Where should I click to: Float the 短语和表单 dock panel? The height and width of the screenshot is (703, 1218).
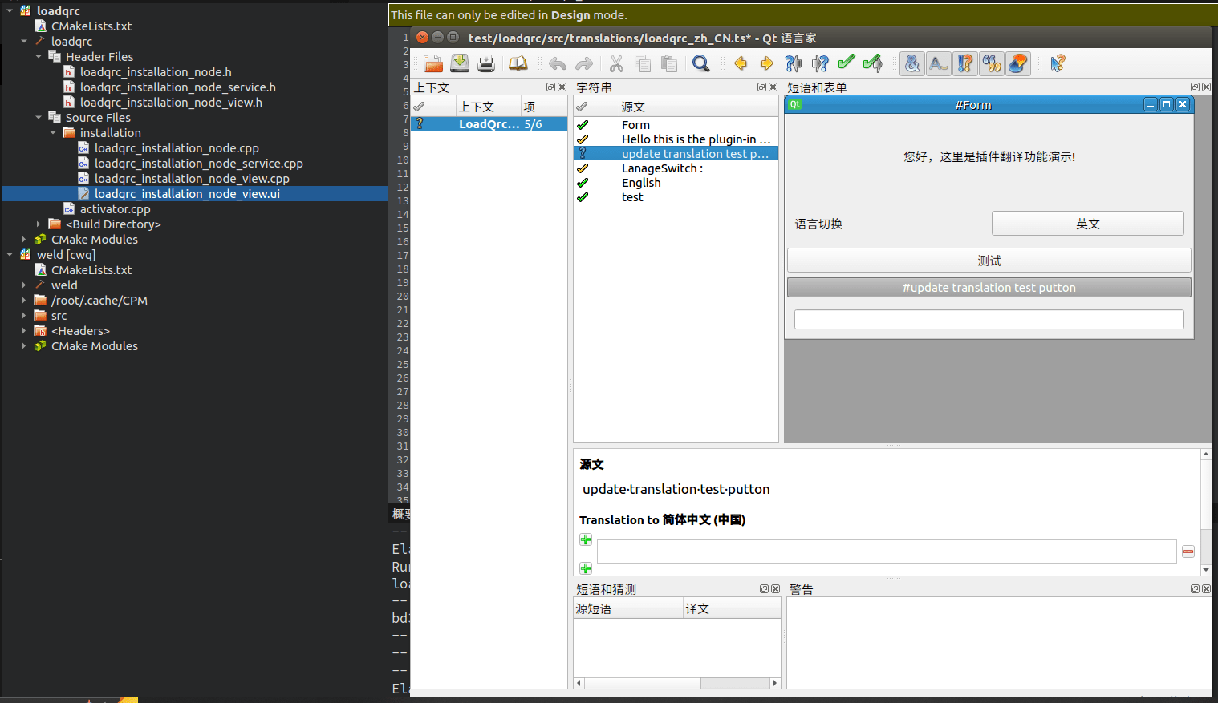click(x=1195, y=87)
